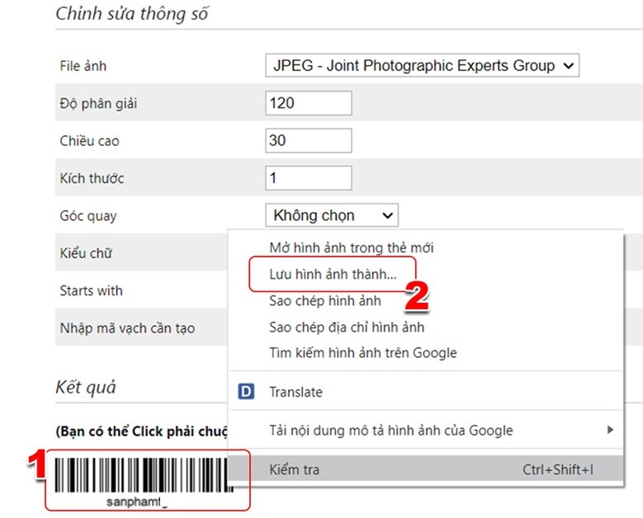Click the 'Chiều cao' label
The height and width of the screenshot is (518, 643).
[x=89, y=141]
